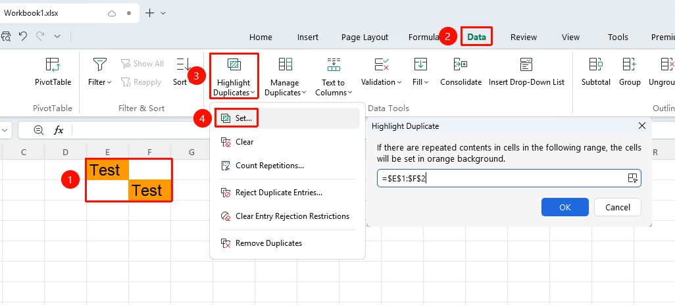Click the Group tool
Screen dimensions: 675x305
pyautogui.click(x=630, y=72)
